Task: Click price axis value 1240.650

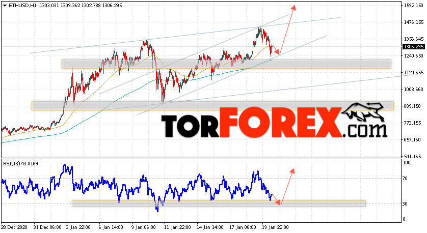Action: tap(414, 56)
